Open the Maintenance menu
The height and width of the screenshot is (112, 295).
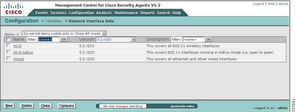[126, 13]
